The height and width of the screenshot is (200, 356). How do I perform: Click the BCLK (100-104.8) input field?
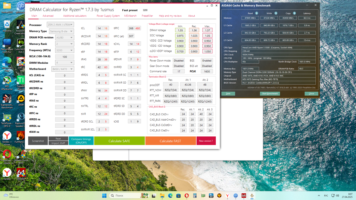65,57
